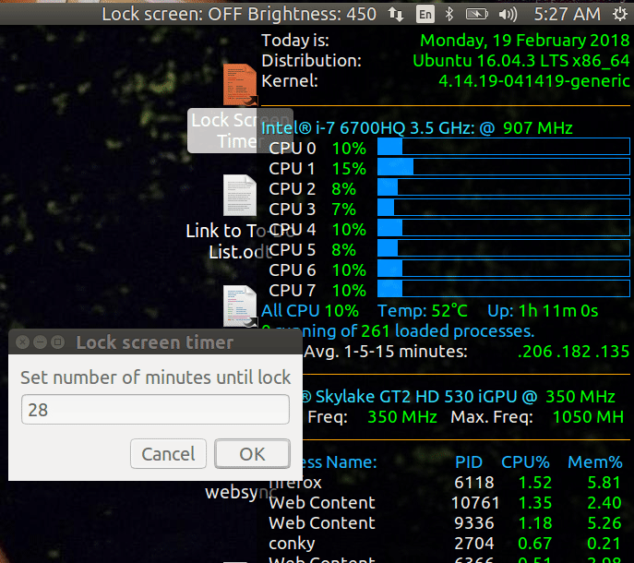Open the system power menu gear icon
Image resolution: width=634 pixels, height=563 pixels.
(620, 15)
